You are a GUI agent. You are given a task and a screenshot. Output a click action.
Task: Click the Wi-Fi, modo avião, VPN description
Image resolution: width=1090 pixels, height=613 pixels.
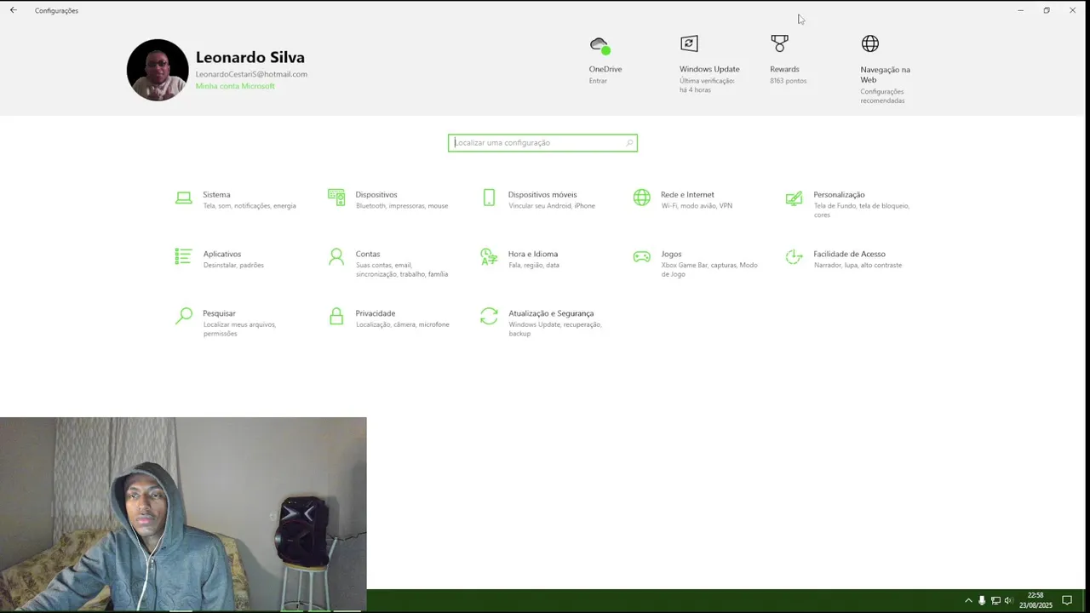[x=697, y=206]
